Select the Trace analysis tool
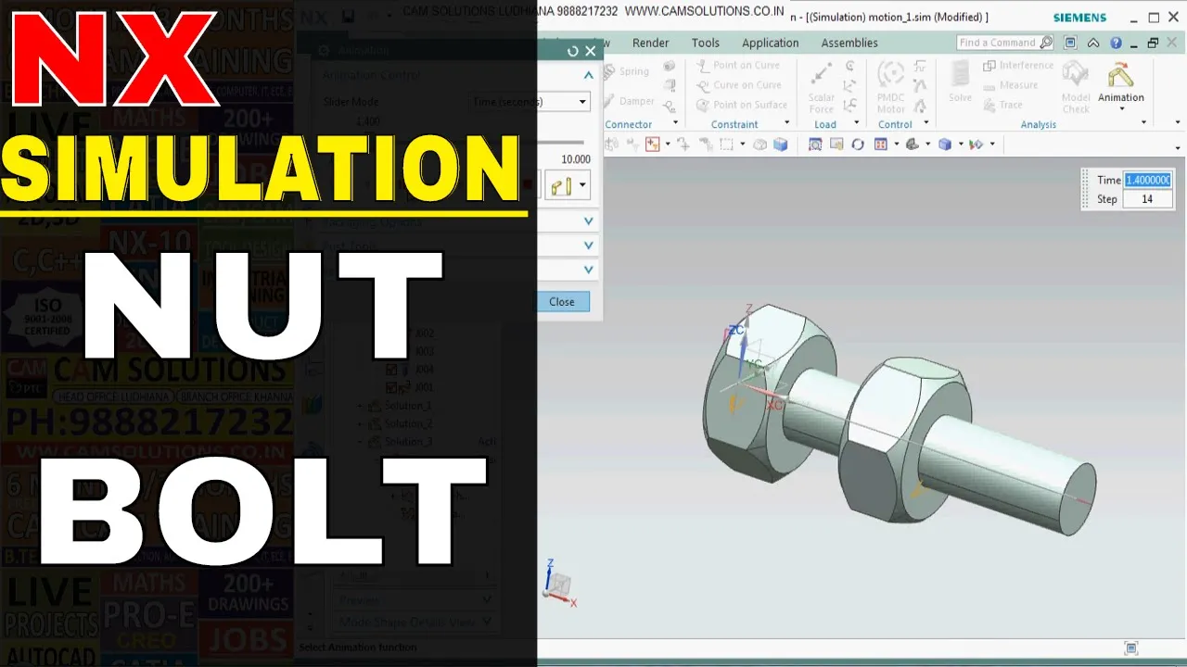Viewport: 1187px width, 667px height. click(x=1002, y=105)
